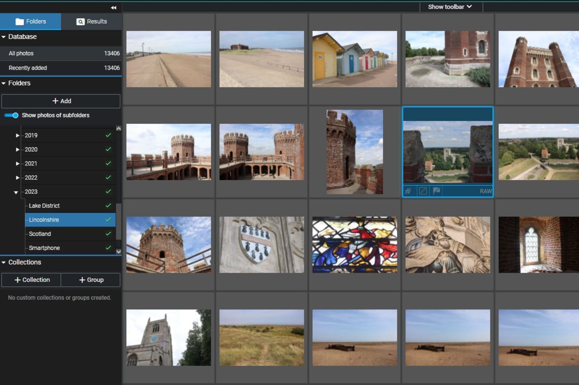This screenshot has height=385, width=579.
Task: Click the edit icon on the selected RAW photo
Action: point(422,191)
